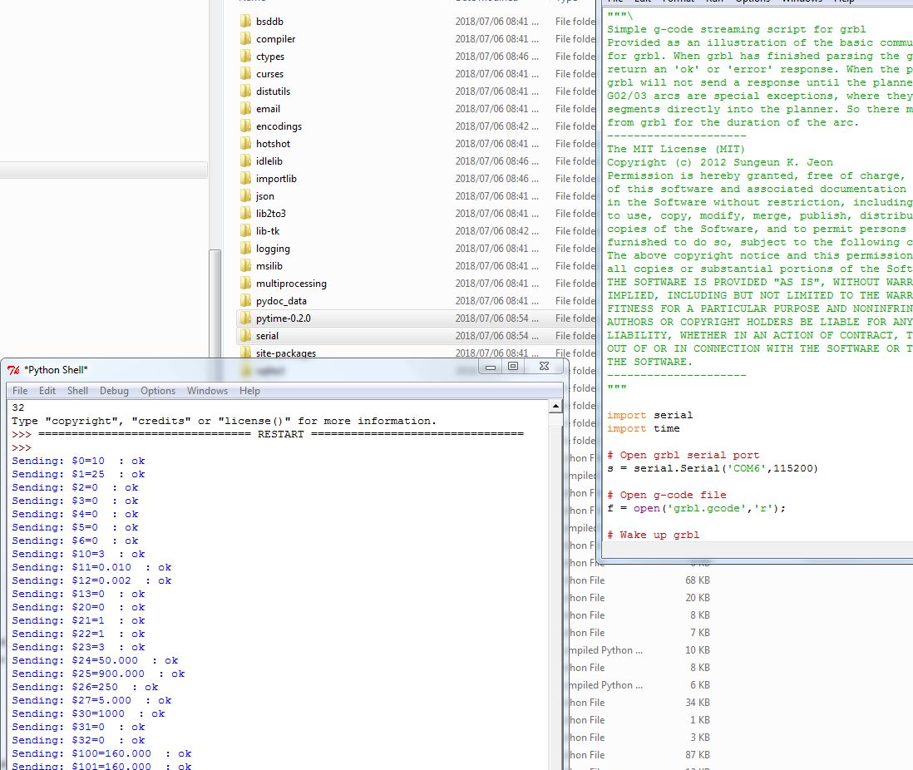The image size is (913, 770).
Task: Click the "# Wake up grbl" comment
Action: (x=654, y=536)
